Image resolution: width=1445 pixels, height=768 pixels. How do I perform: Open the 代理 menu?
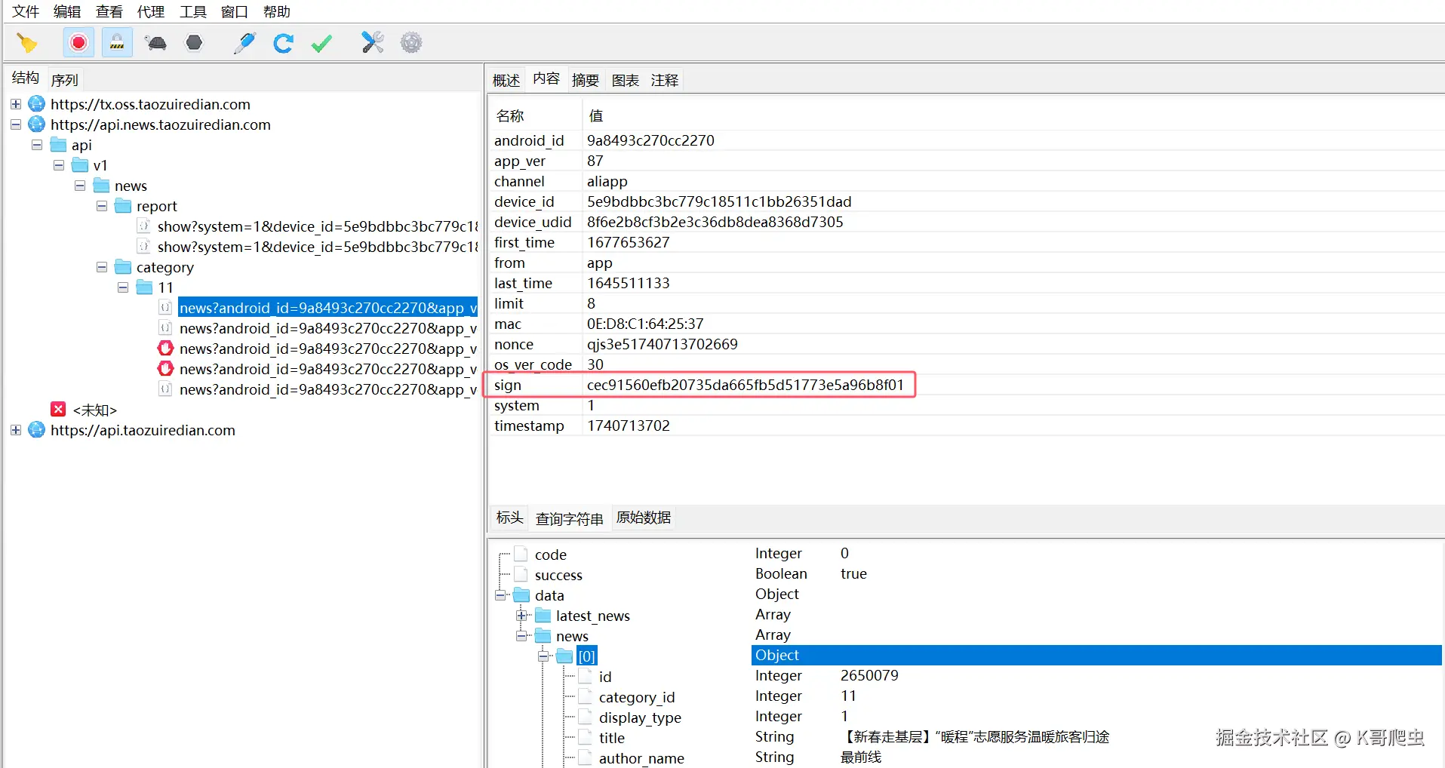click(151, 11)
